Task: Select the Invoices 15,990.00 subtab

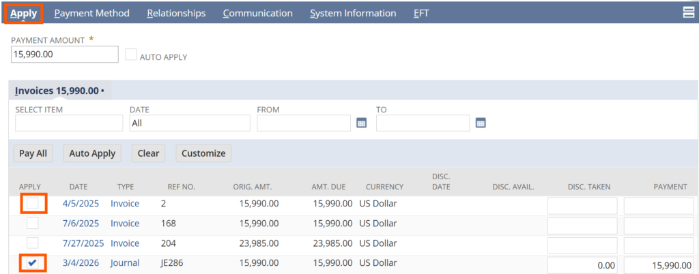Action: (x=59, y=91)
